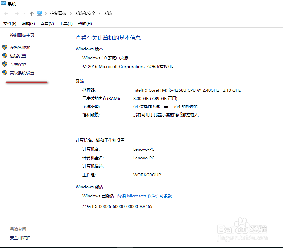This screenshot has height=248, width=283.
Task: Go up one level with up arrow
Action: pyautogui.click(x=32, y=14)
